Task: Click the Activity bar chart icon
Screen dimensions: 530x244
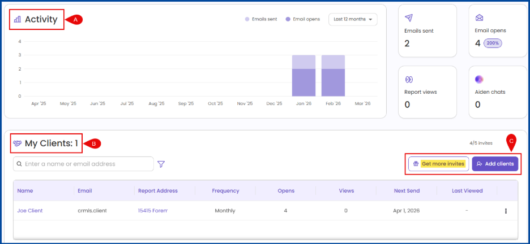Action: [x=18, y=19]
